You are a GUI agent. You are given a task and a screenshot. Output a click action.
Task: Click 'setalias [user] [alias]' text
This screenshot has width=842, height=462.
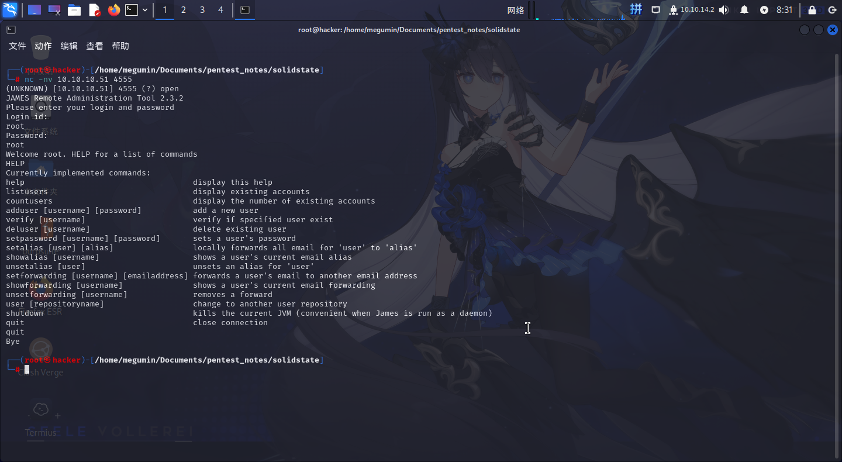tap(60, 248)
